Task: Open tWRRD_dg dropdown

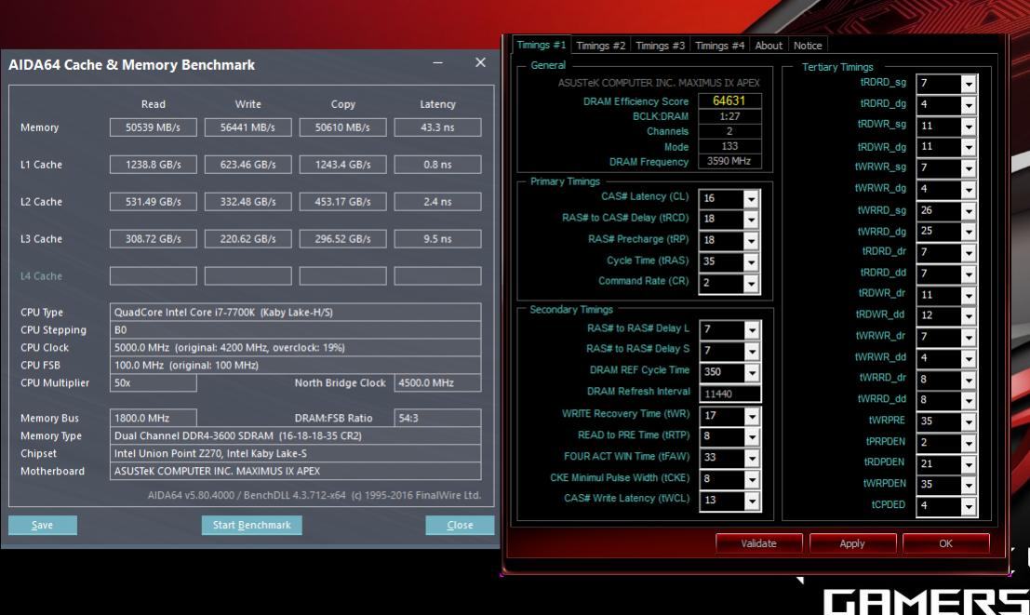Action: point(969,232)
